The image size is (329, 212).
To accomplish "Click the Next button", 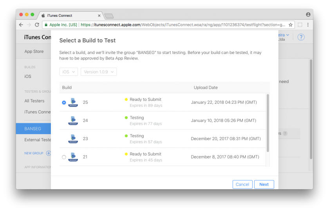I will (264, 184).
